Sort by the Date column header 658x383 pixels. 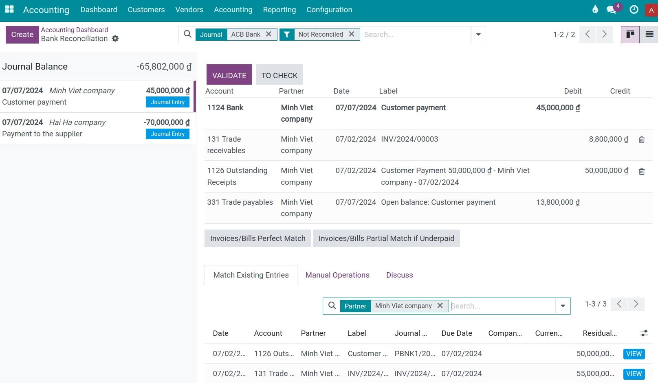(x=220, y=333)
